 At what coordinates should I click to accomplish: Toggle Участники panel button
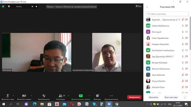pyautogui.click(x=61, y=97)
